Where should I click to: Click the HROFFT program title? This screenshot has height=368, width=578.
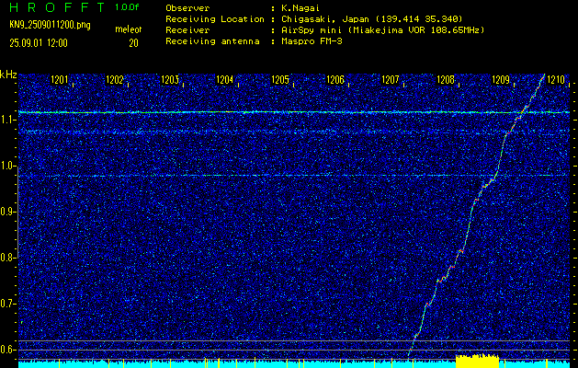coord(58,7)
